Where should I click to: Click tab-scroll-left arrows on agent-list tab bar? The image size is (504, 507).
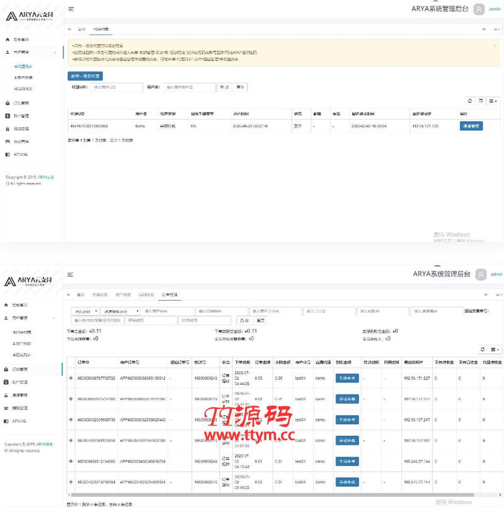click(69, 29)
